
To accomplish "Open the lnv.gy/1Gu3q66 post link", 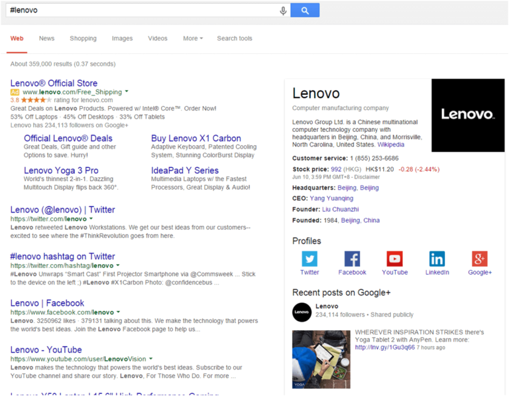I will tap(384, 348).
